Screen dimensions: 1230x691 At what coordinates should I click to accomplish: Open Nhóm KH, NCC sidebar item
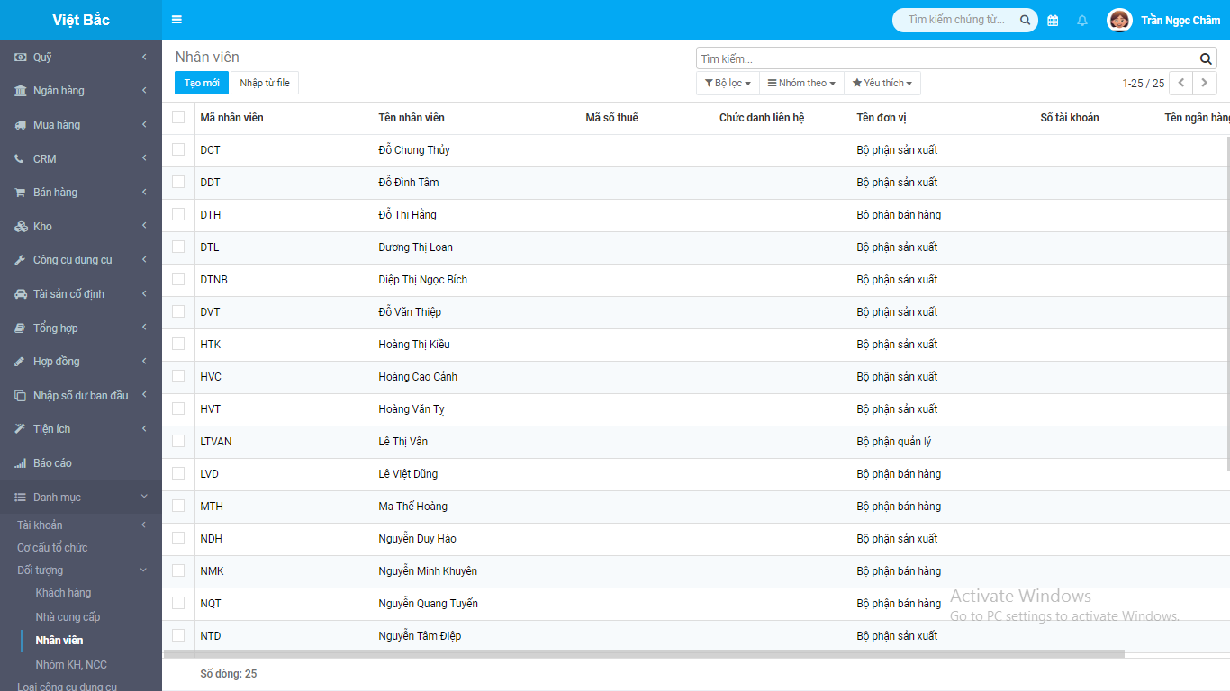coord(71,665)
